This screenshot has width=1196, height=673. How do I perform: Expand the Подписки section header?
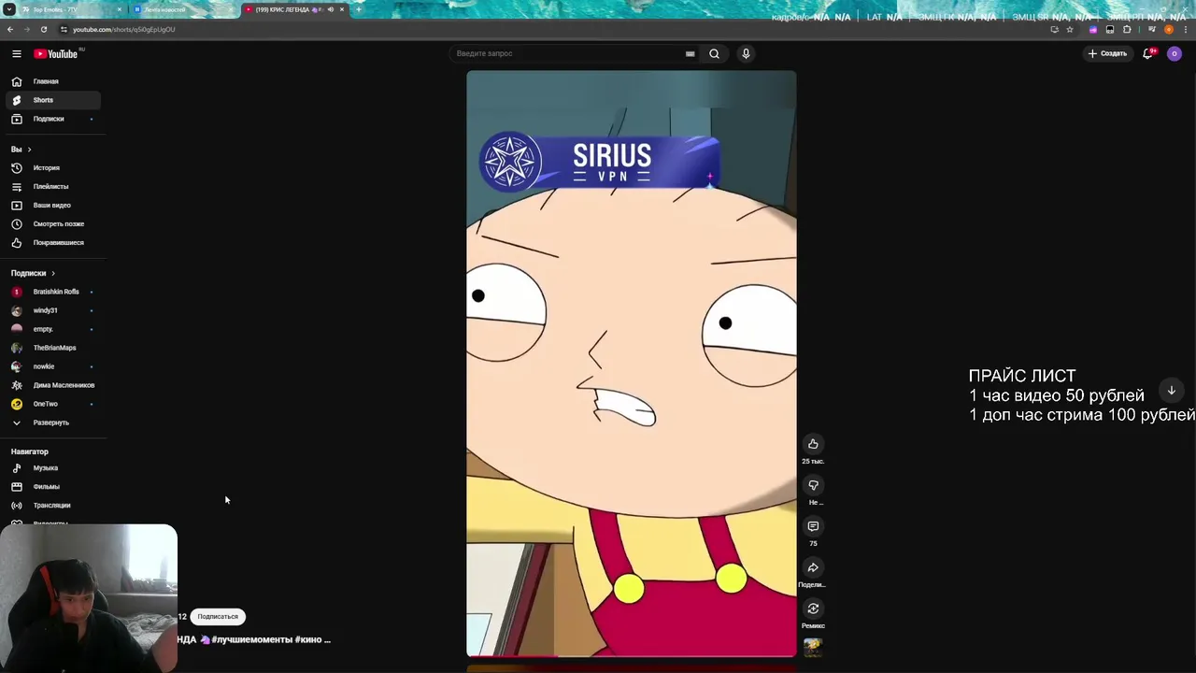[x=34, y=273]
